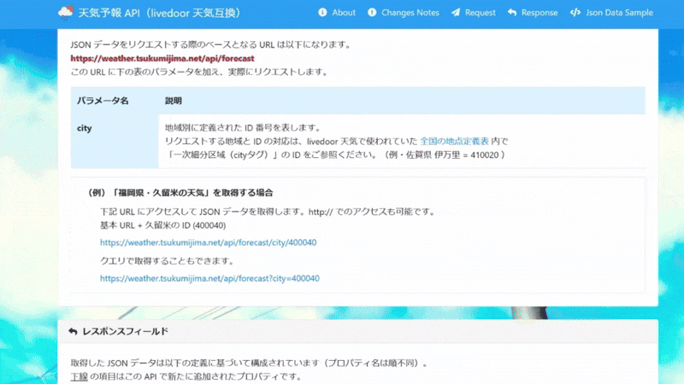Click the Changes Notes exclamation icon
The width and height of the screenshot is (684, 384).
click(372, 13)
